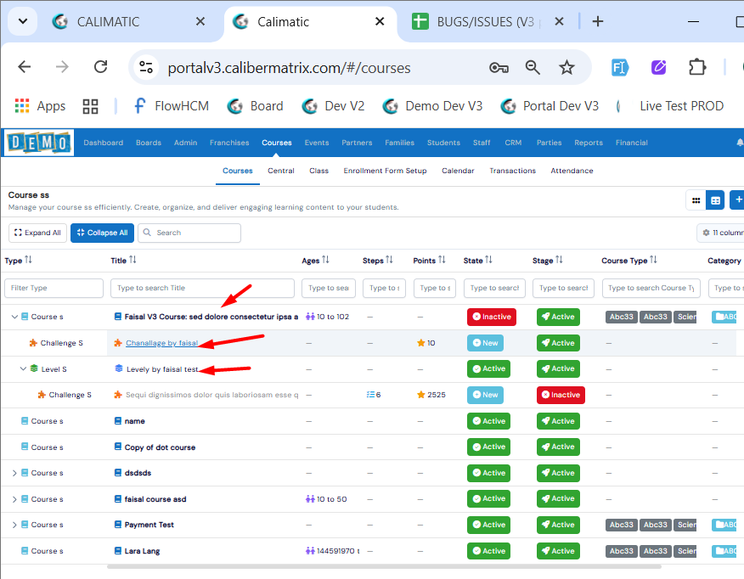744x579 pixels.
Task: Sort table by Points column
Action: (x=442, y=260)
